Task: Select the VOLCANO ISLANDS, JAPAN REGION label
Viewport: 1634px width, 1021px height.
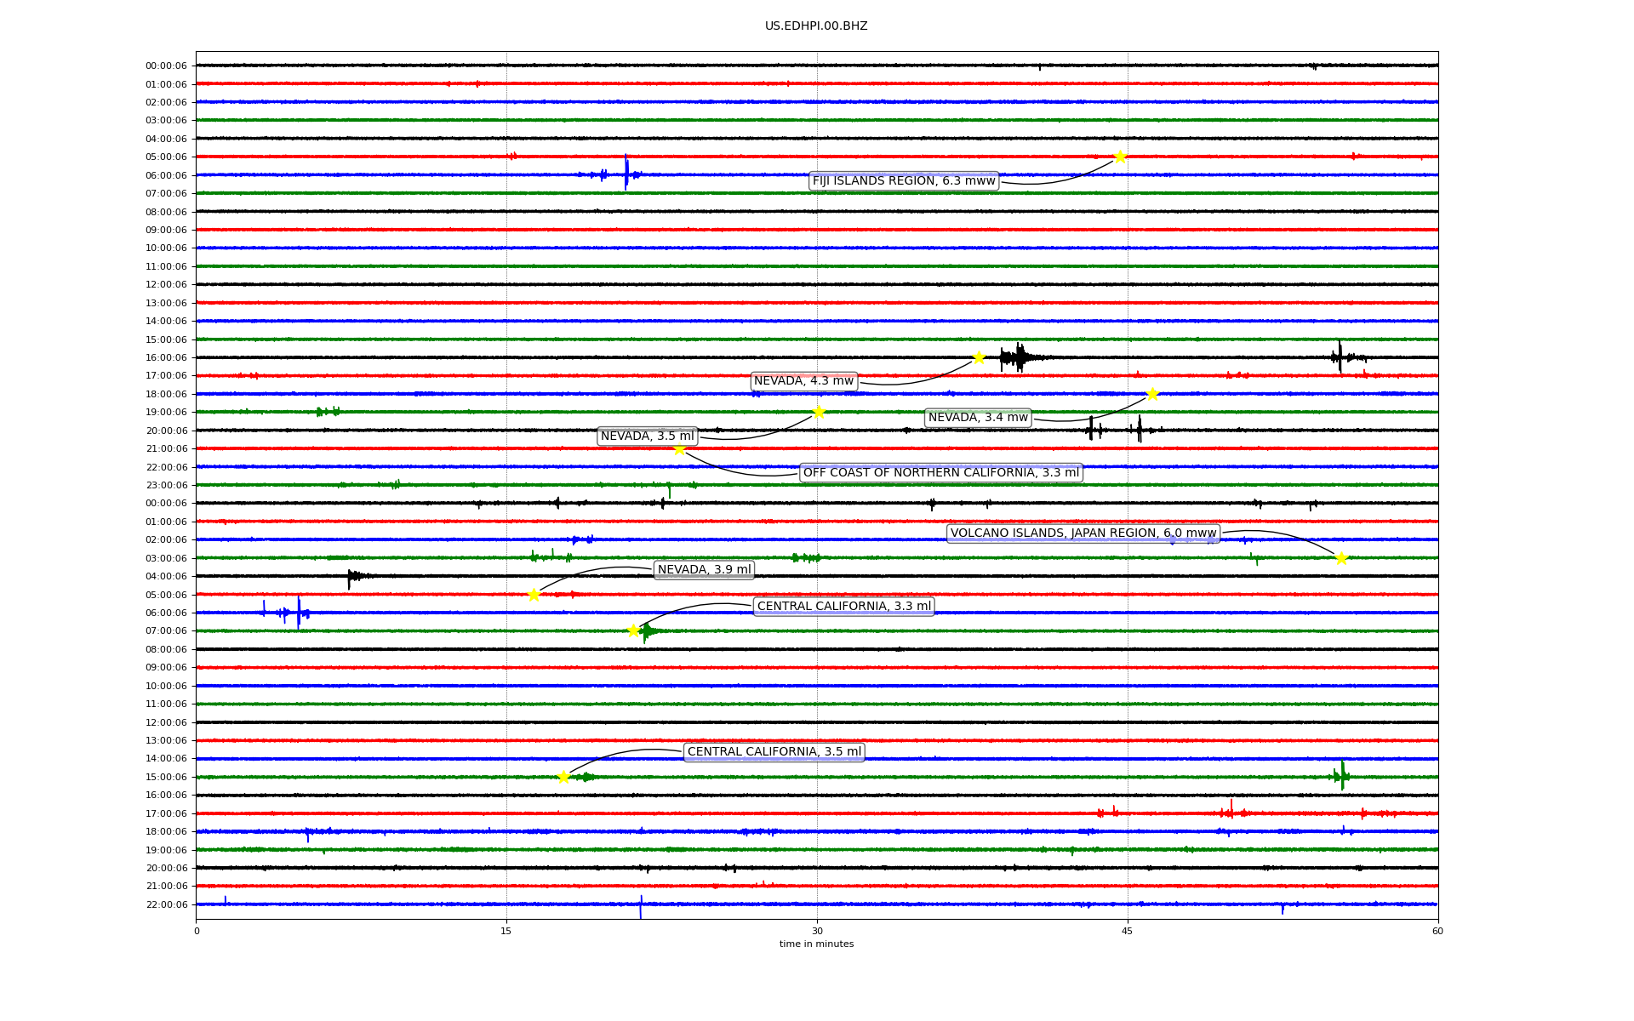Action: pyautogui.click(x=1083, y=533)
